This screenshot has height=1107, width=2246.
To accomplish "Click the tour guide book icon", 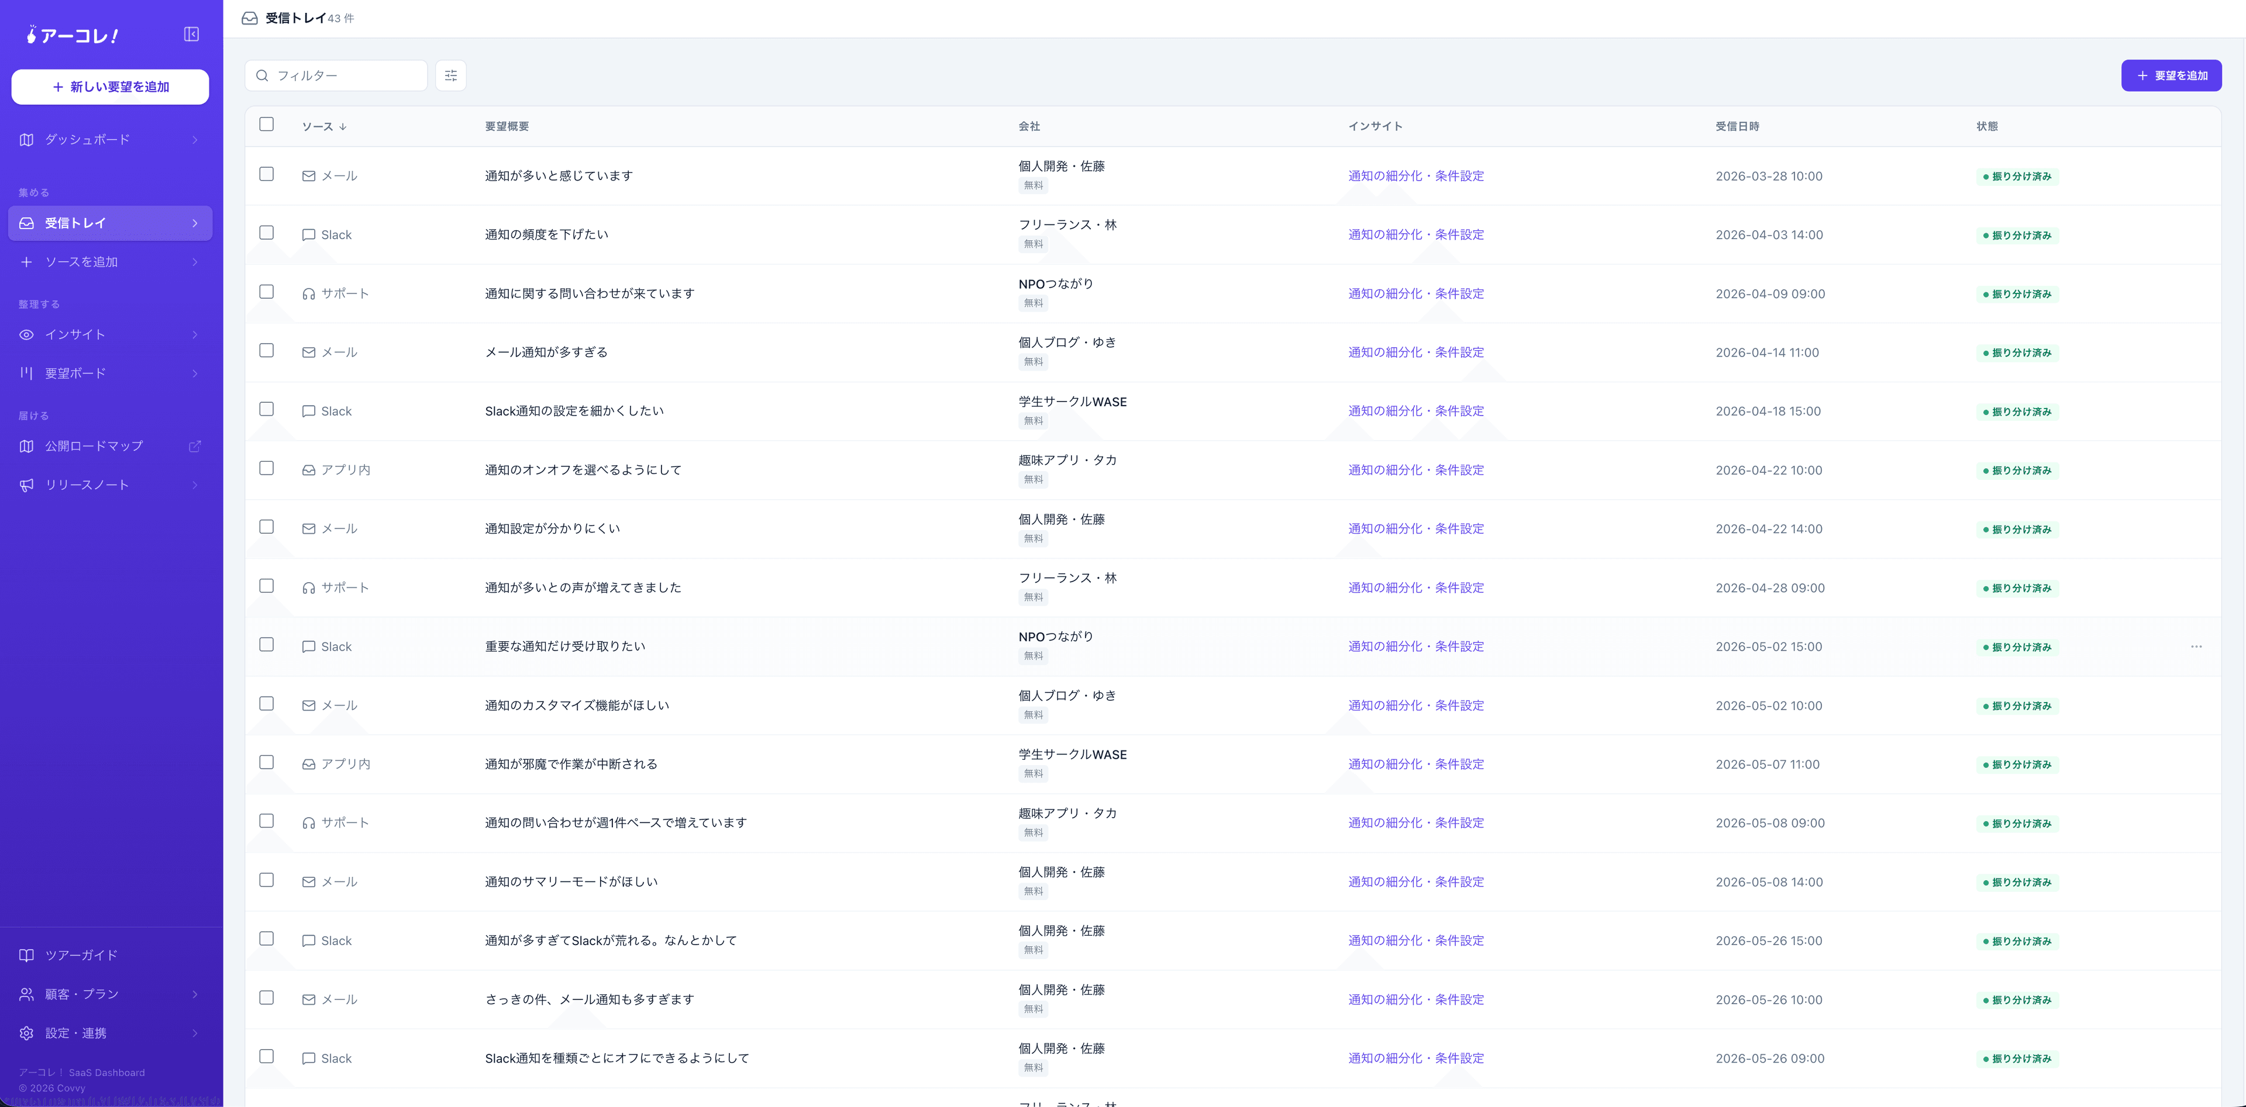I will (x=27, y=956).
